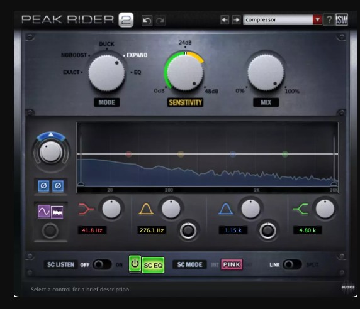This screenshot has width=360, height=309.
Task: Open the preset dropdown red arrow
Action: pos(317,19)
